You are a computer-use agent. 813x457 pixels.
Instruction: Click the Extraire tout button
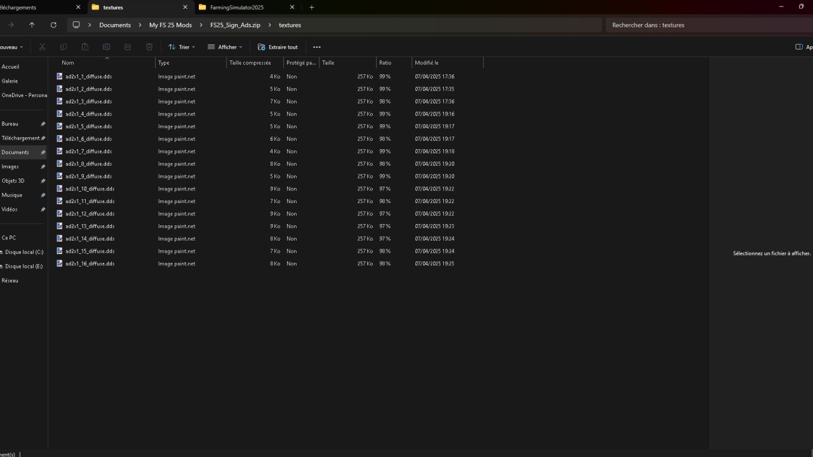[278, 47]
